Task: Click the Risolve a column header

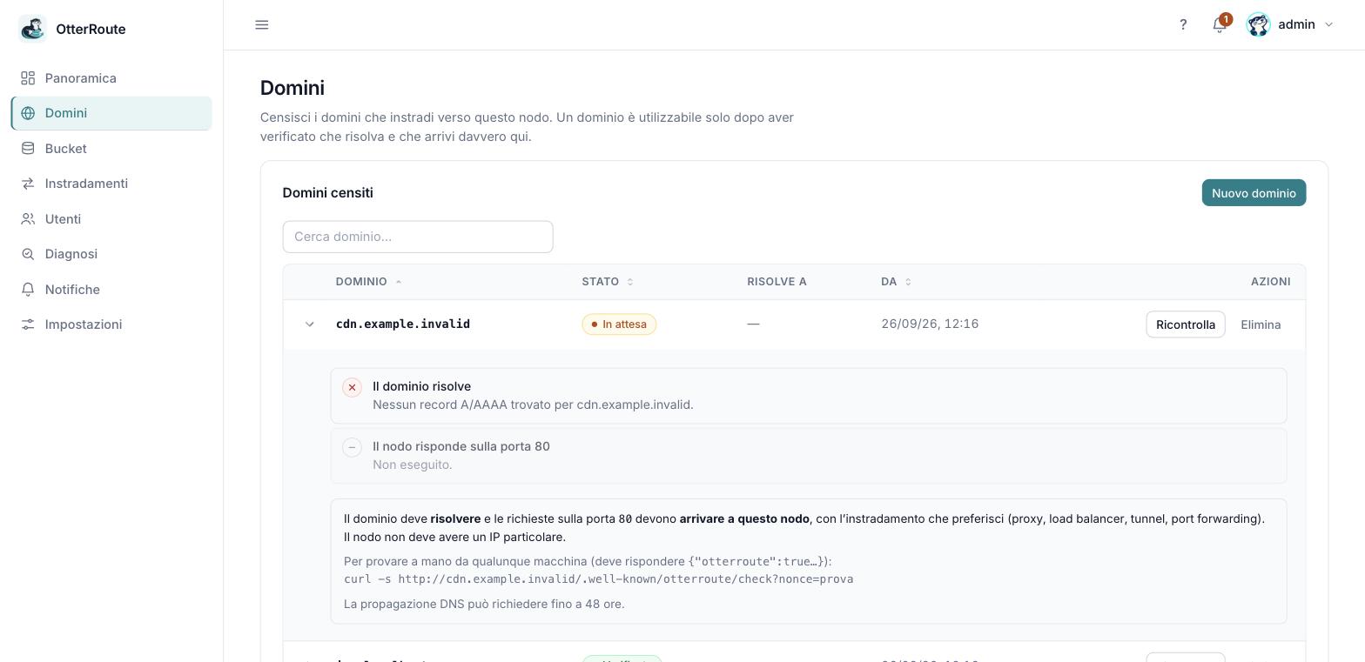Action: point(777,282)
